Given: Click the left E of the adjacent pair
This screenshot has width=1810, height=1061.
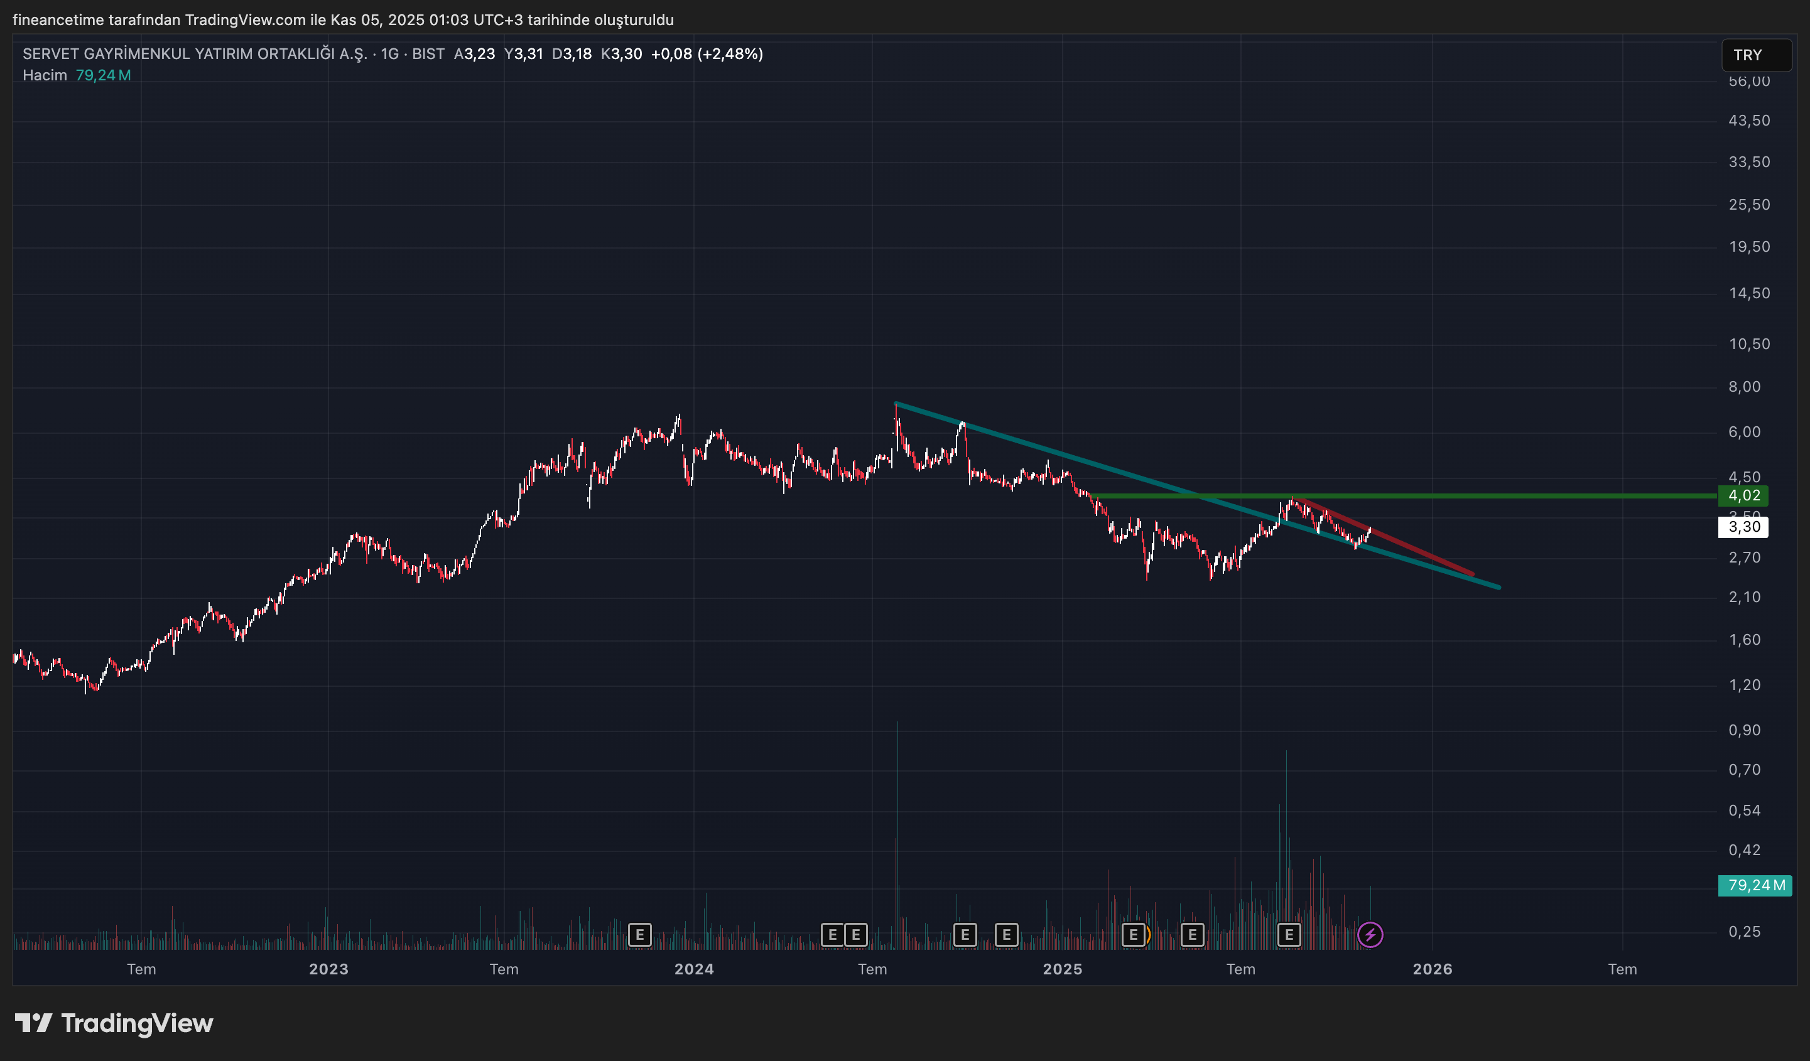Looking at the screenshot, I should pyautogui.click(x=832, y=935).
